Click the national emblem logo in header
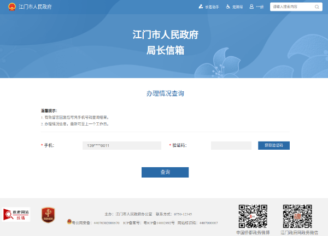Screen dimensions: 328x236 [x=12, y=7]
